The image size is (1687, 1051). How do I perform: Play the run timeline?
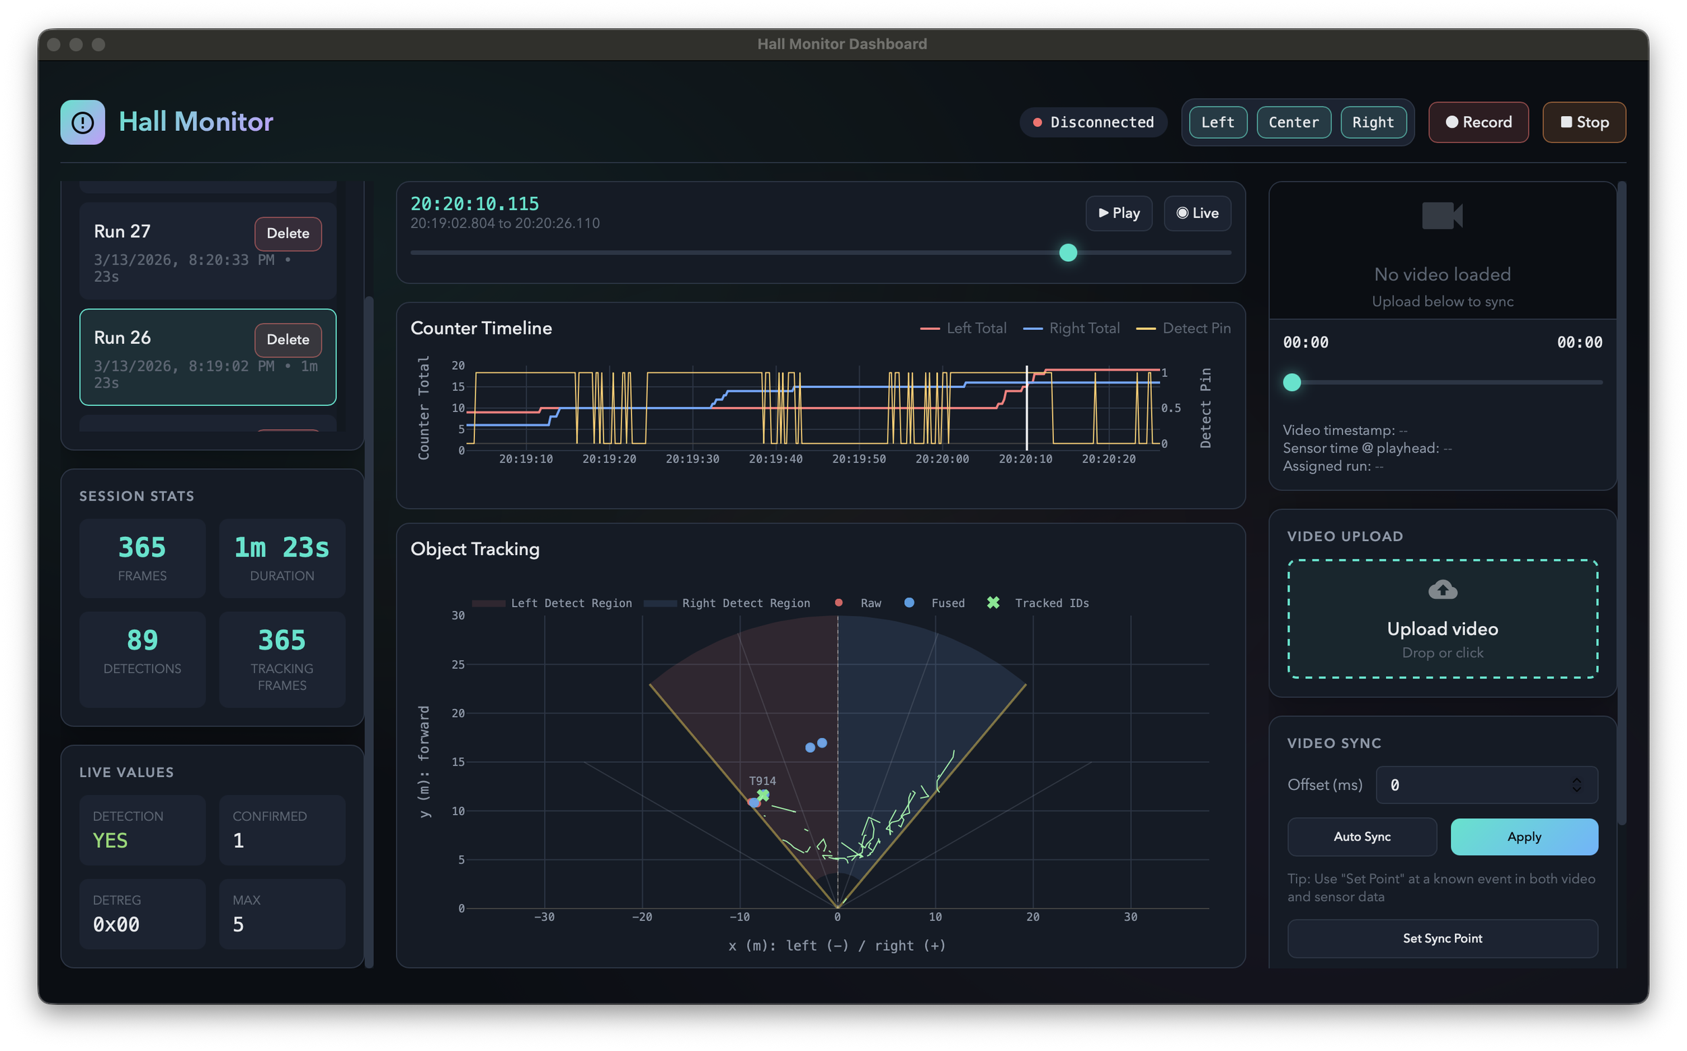tap(1119, 213)
